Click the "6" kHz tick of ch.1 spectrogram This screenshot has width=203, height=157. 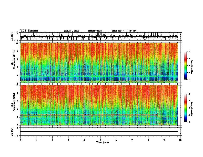(x=18, y=59)
